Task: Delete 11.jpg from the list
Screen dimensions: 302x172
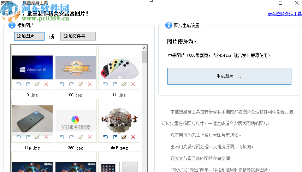Action: coord(133,84)
